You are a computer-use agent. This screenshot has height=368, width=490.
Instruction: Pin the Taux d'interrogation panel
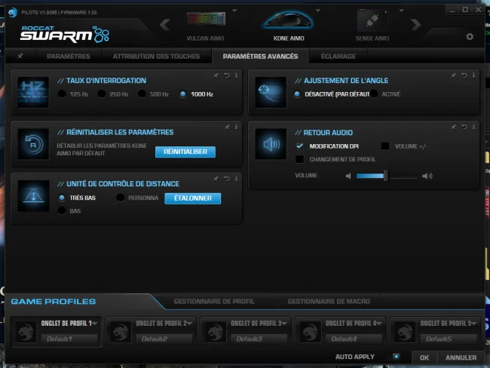point(216,75)
